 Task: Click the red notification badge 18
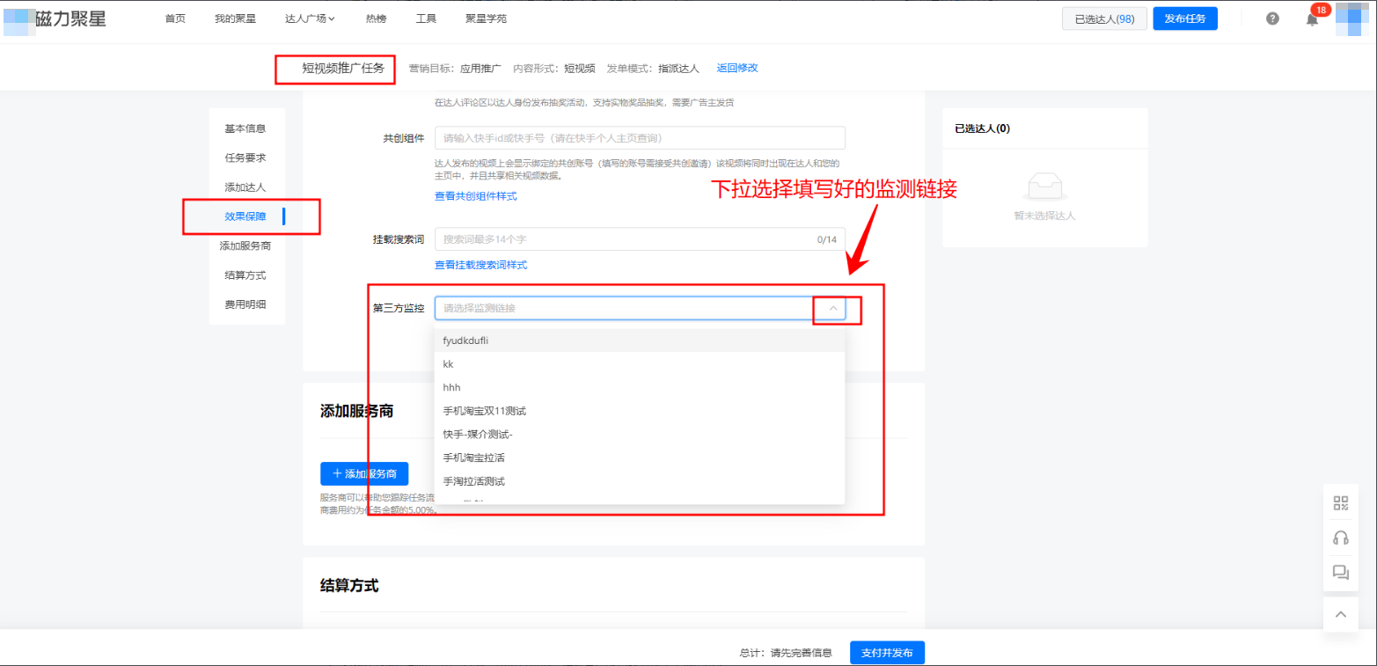[x=1320, y=10]
